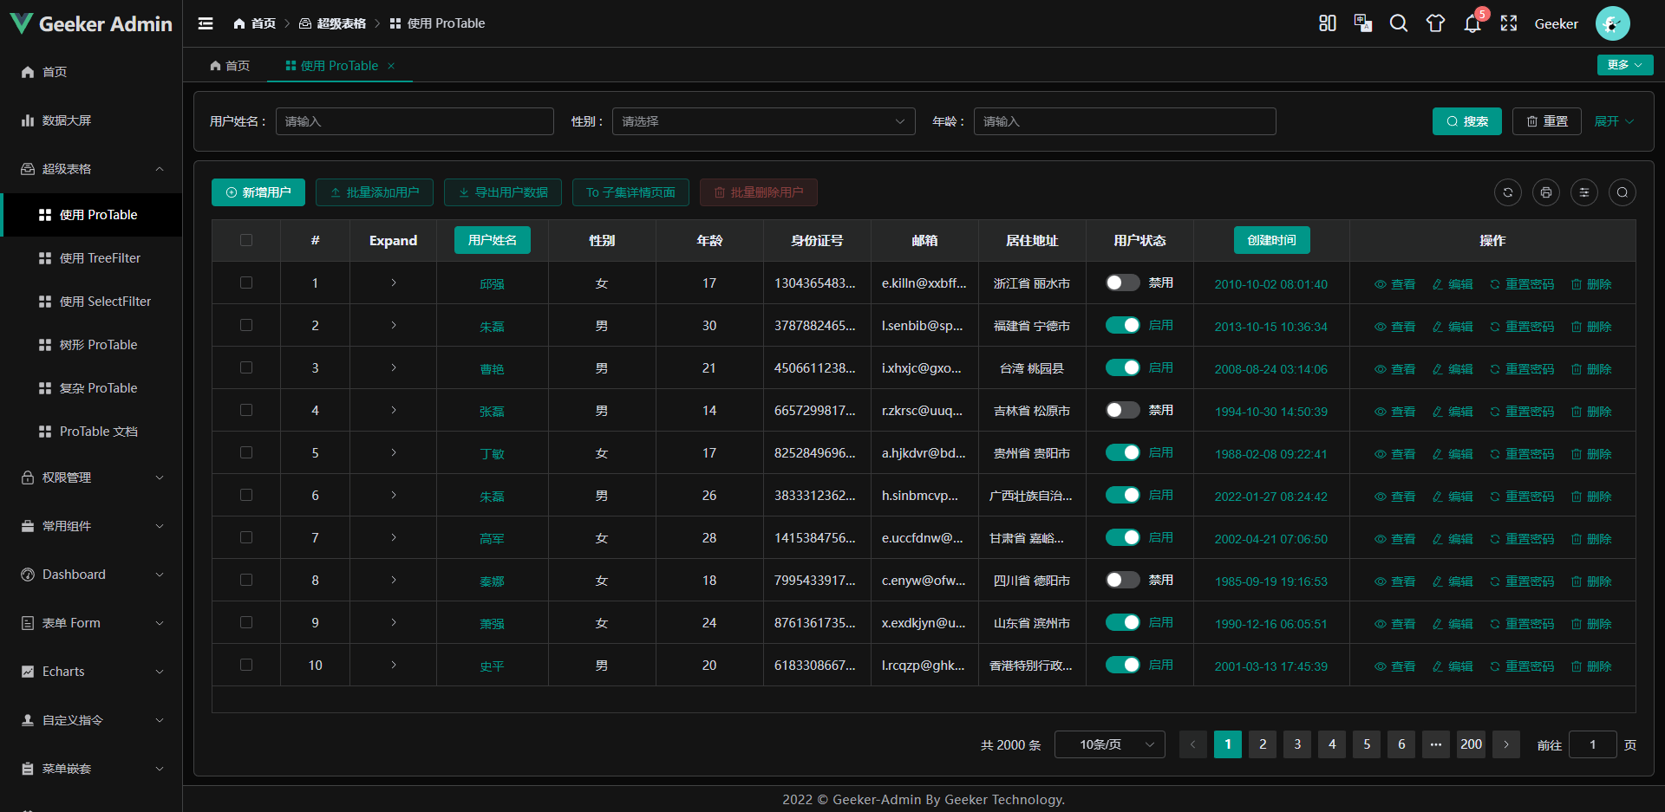Click the 新增用户 button

point(258,192)
